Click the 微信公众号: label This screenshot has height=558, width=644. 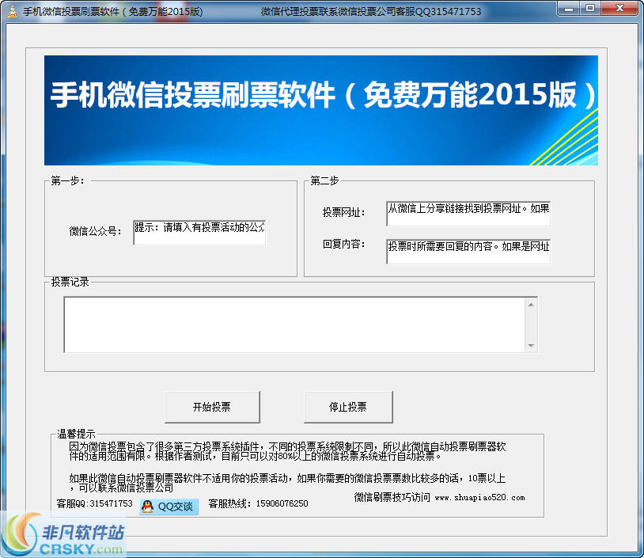pos(95,231)
